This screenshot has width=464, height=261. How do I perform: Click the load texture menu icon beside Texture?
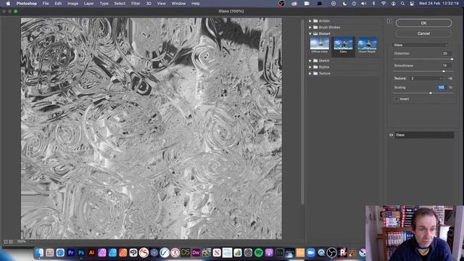(449, 78)
